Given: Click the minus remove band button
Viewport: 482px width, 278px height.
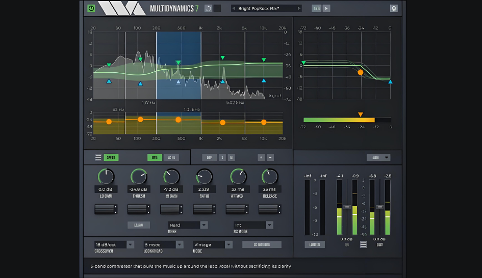Looking at the screenshot, I should 270,158.
